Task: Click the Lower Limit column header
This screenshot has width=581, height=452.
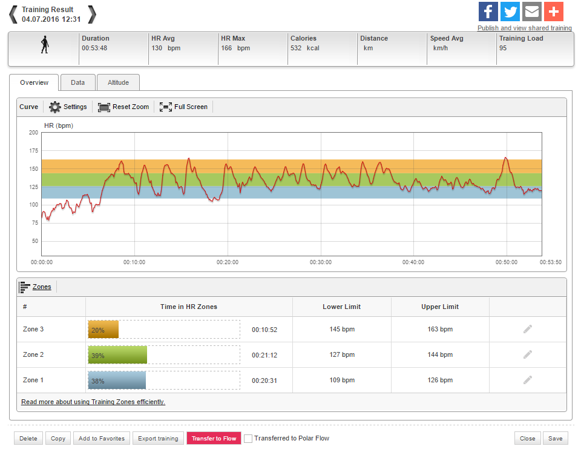Action: click(x=341, y=307)
